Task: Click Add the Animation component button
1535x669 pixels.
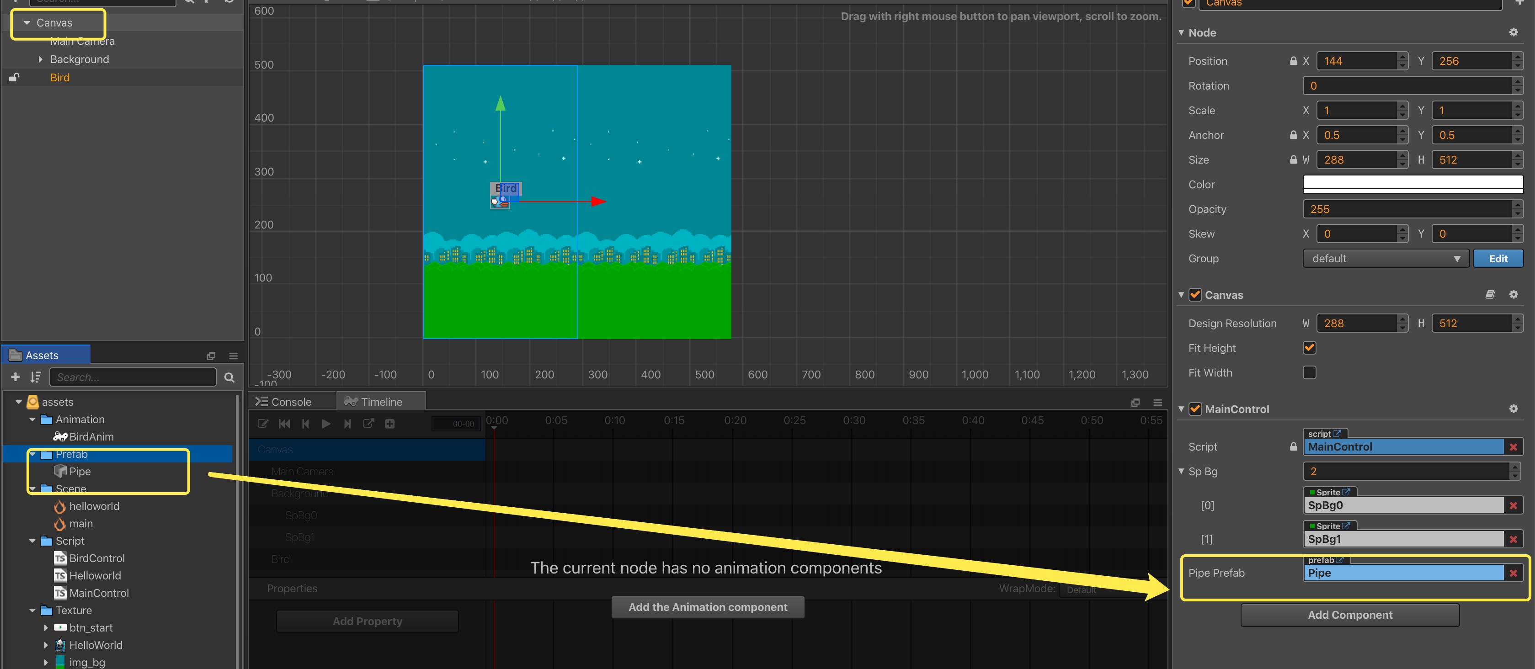Action: [707, 607]
